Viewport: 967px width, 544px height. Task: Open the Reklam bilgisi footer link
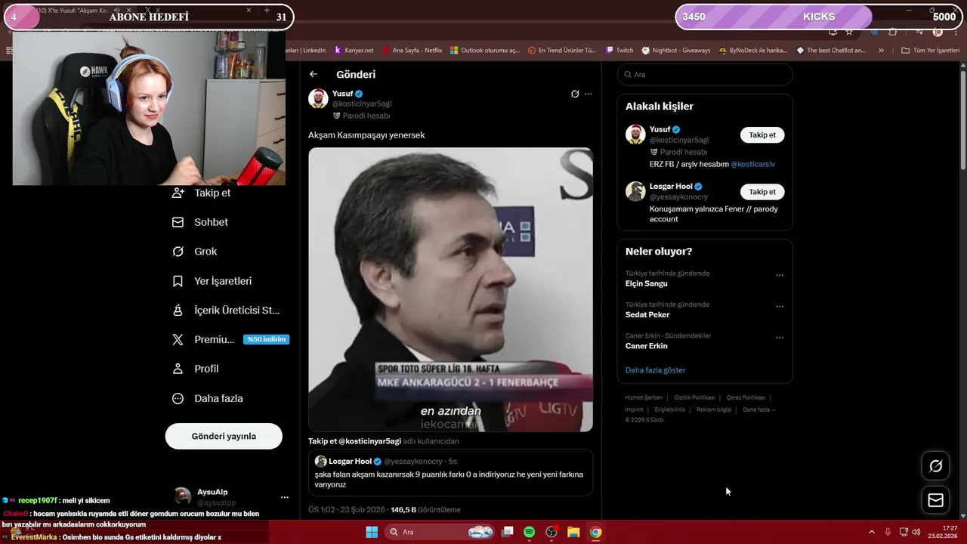coord(714,410)
